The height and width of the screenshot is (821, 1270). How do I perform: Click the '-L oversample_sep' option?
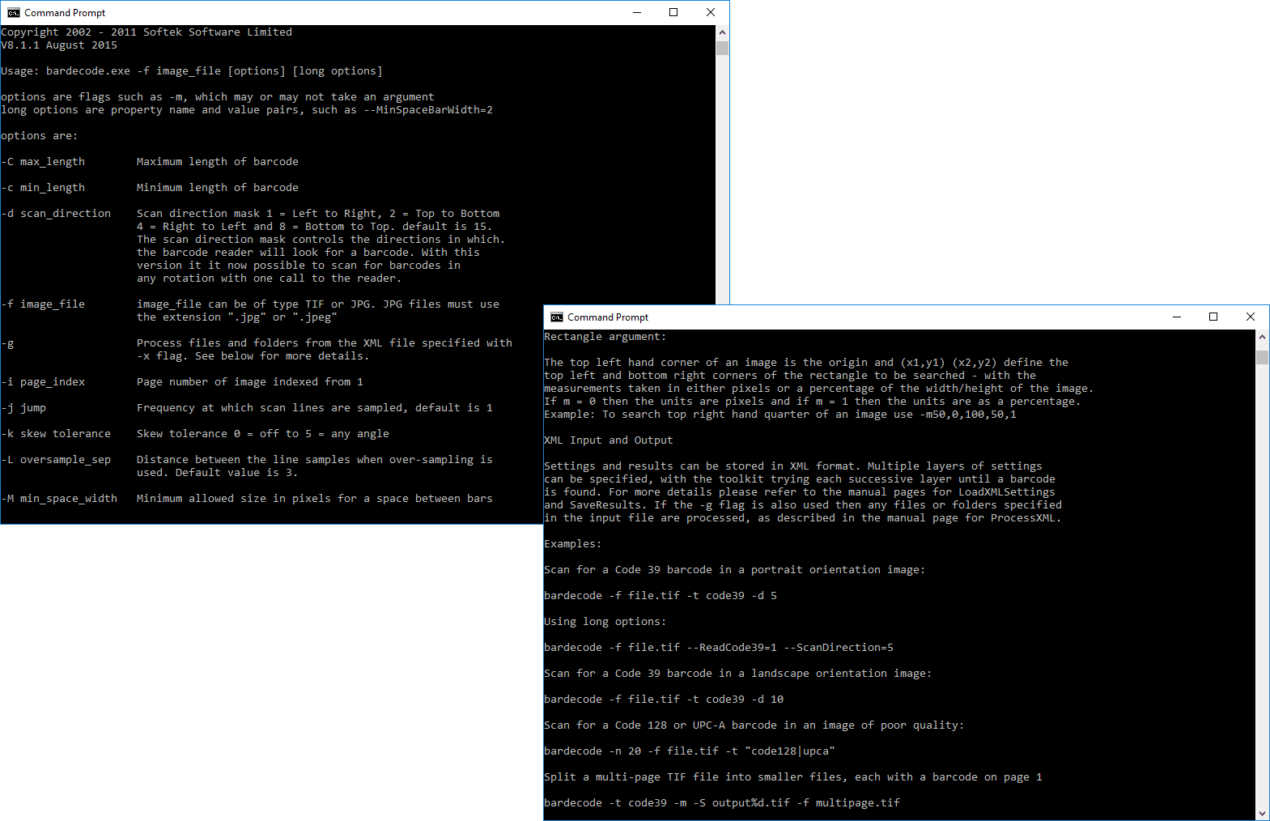(x=56, y=460)
